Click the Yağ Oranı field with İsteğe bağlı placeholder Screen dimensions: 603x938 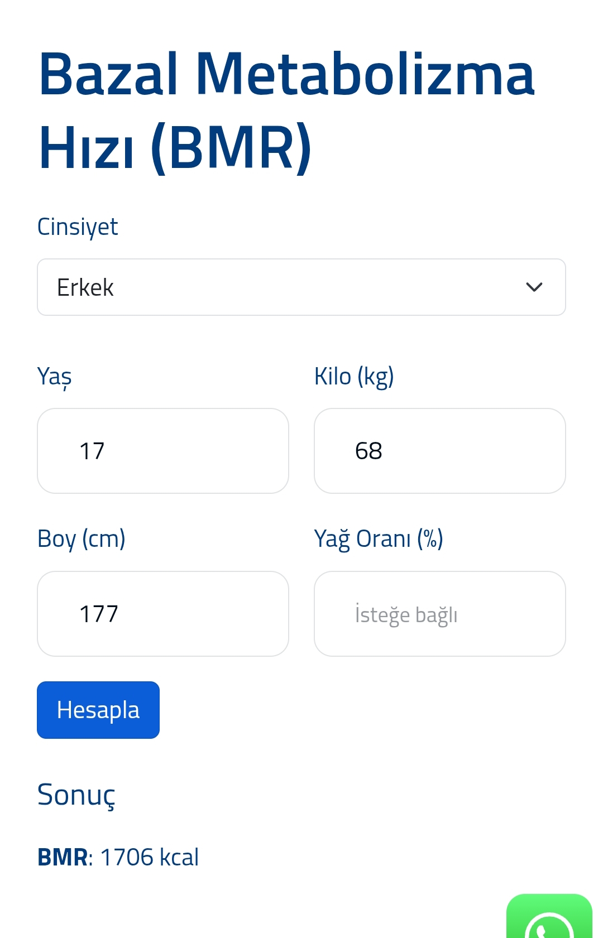[x=439, y=614]
